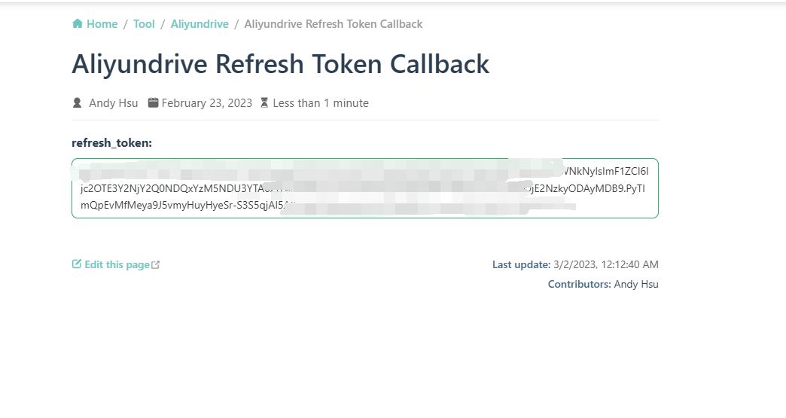Click the Less than 1 minute text

tap(321, 102)
